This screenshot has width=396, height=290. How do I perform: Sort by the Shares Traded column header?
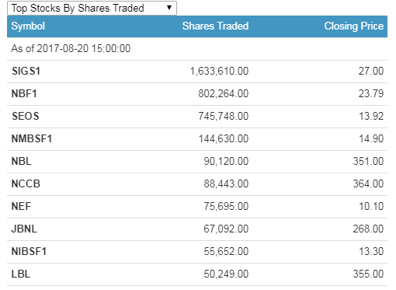215,26
